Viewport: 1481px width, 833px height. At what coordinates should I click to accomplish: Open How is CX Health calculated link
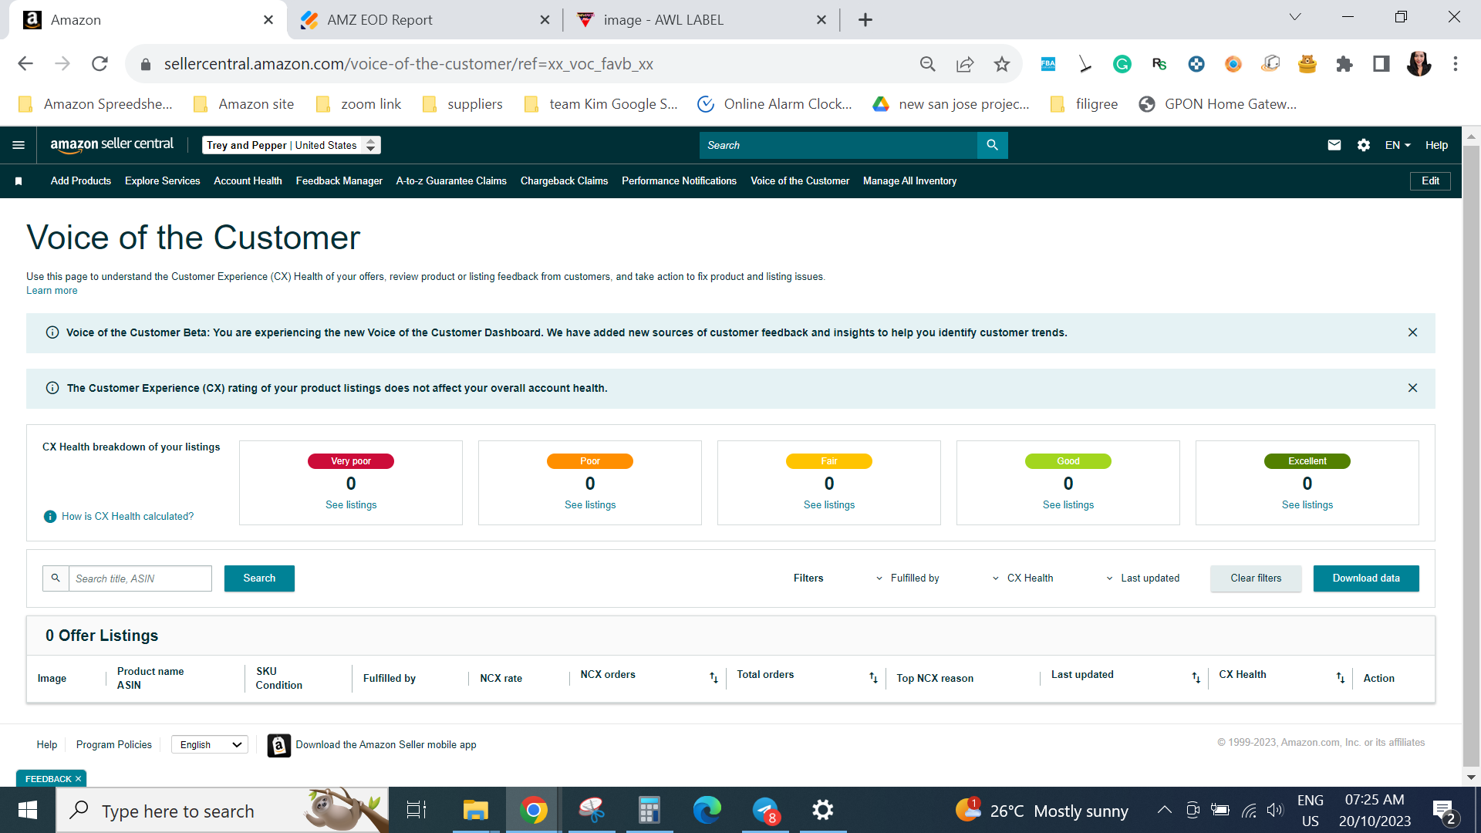(x=128, y=517)
